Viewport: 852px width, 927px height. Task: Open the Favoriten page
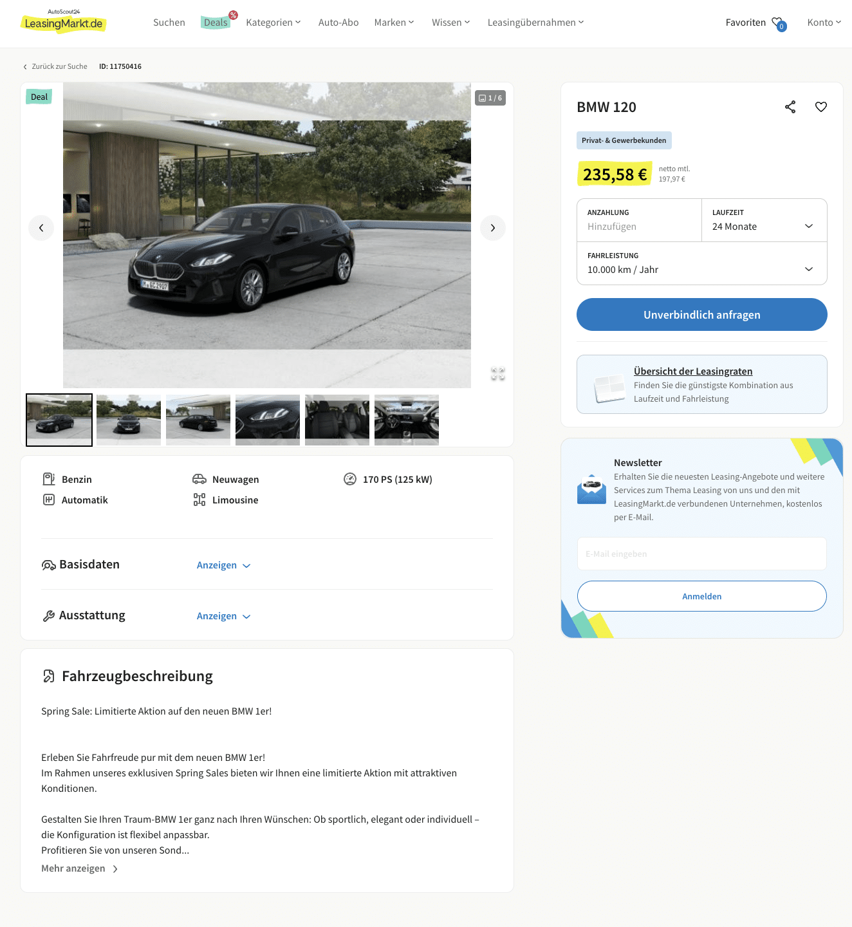tap(746, 23)
